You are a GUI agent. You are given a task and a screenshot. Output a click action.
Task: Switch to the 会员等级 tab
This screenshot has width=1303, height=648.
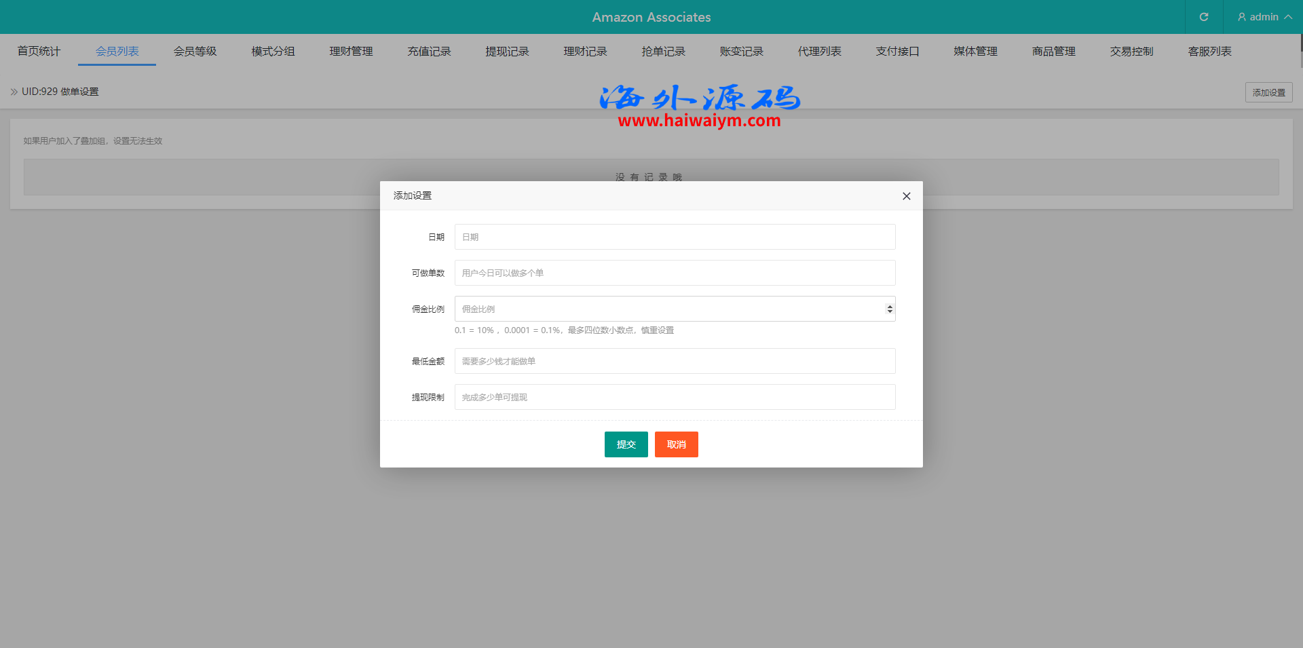pyautogui.click(x=195, y=52)
